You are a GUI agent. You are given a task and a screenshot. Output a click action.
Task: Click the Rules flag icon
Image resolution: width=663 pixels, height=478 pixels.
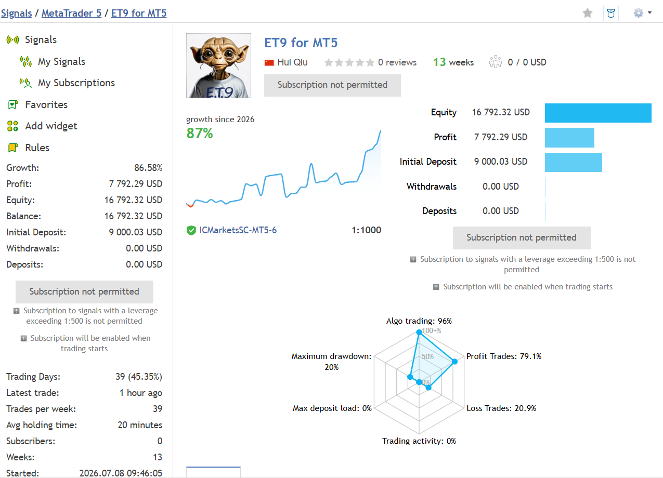point(13,148)
